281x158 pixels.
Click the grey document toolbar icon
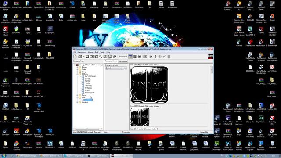pos(169,57)
